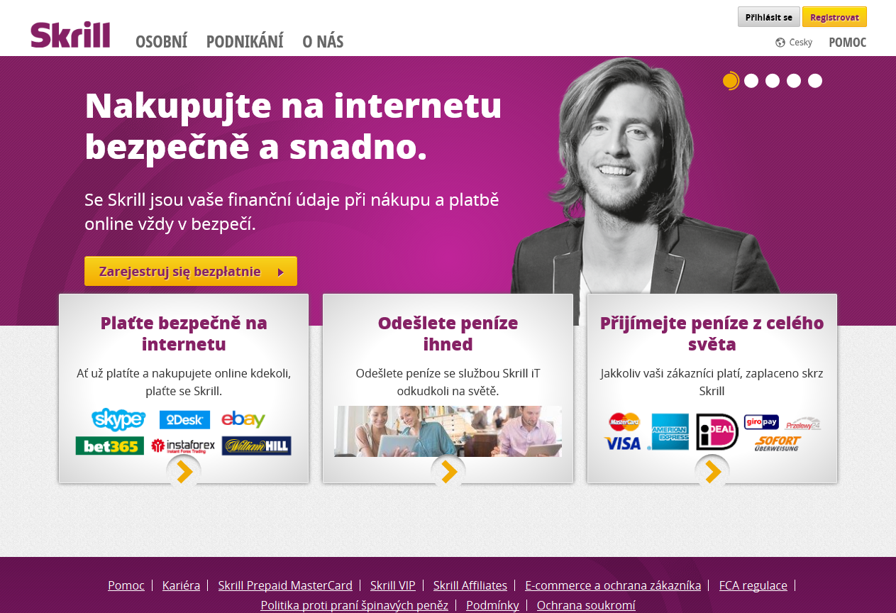Image resolution: width=896 pixels, height=613 pixels.
Task: Select the third carousel slide dot
Action: [773, 81]
